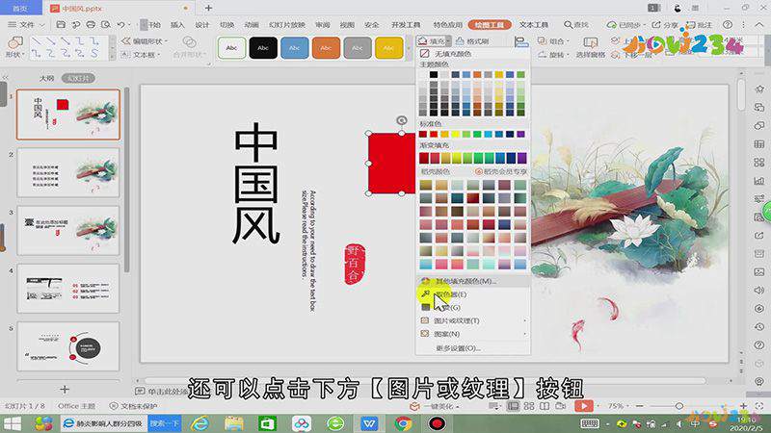Screen dimensions: 771x433
Task: Select slide 2 thumbnail
Action: point(68,173)
